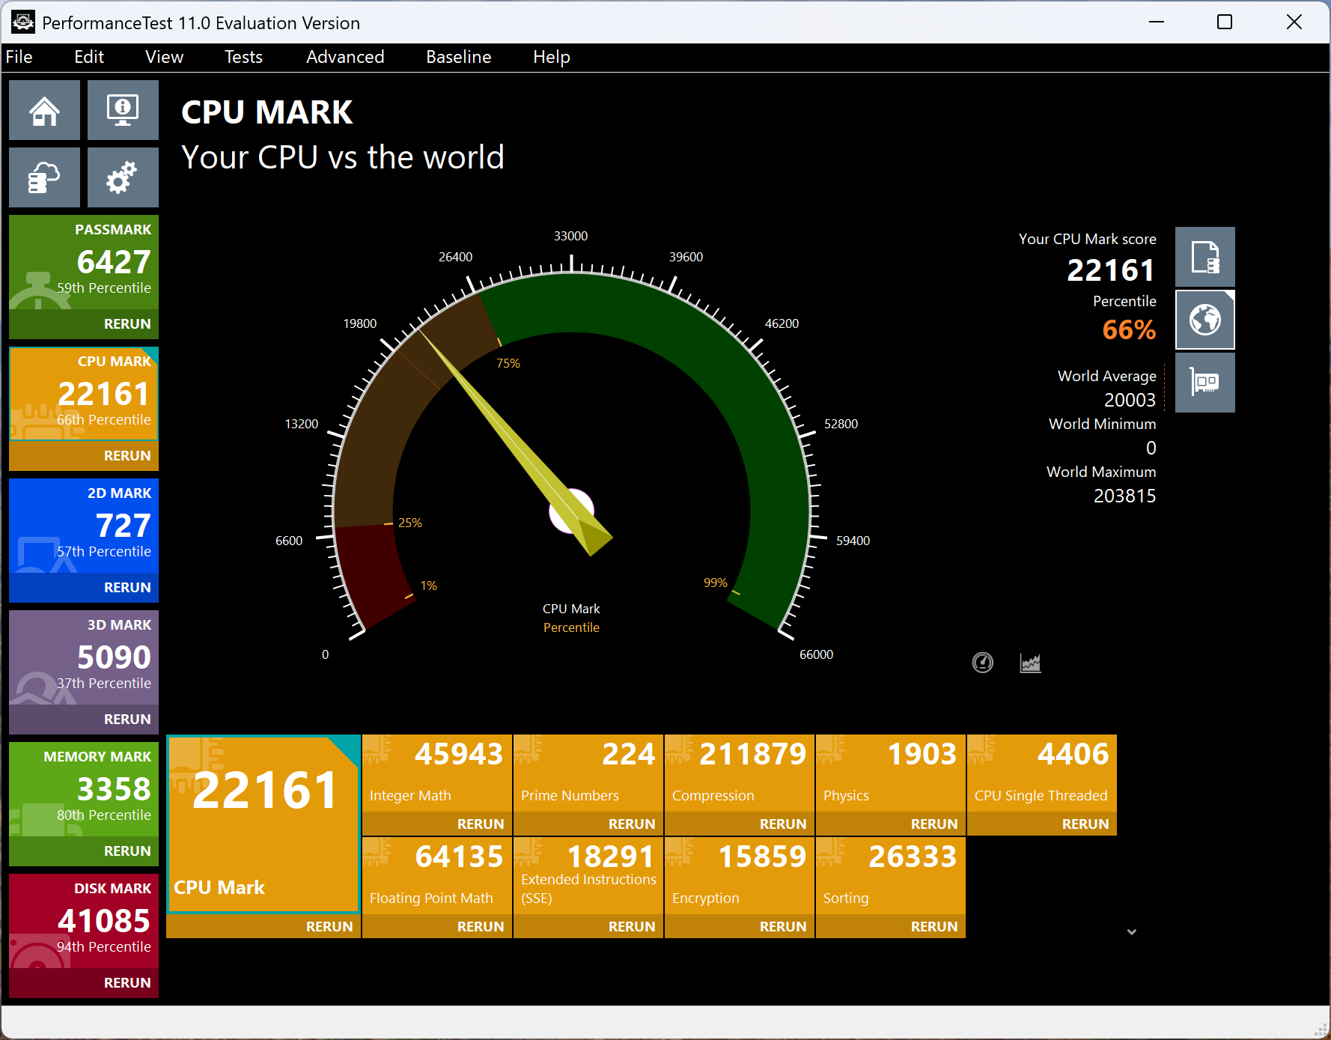
Task: Rerun the Physics test
Action: point(933,824)
